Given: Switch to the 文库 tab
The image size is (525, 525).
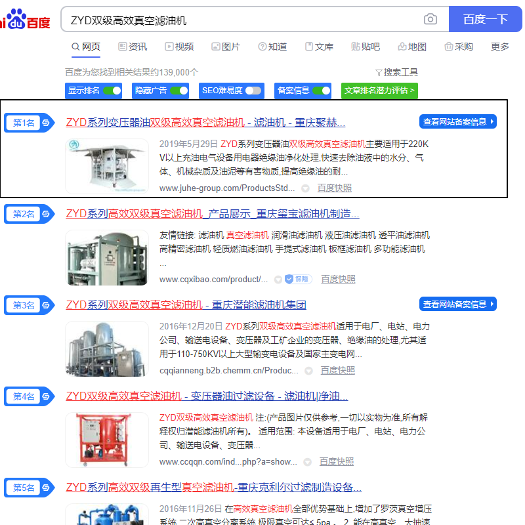Looking at the screenshot, I should pyautogui.click(x=319, y=47).
